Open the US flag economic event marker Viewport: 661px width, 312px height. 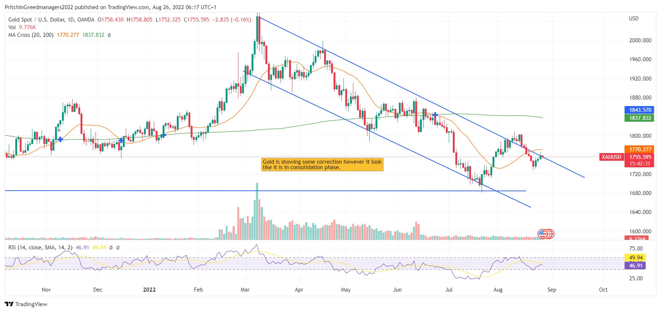pyautogui.click(x=543, y=234)
